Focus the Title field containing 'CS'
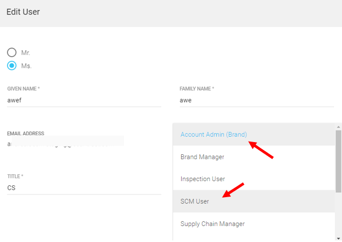The width and height of the screenshot is (342, 242). pos(84,188)
